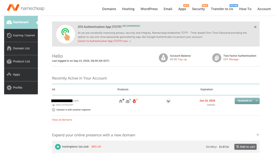Select Expiring / Expired in the sidebar
This screenshot has width=275, height=158.
21,35
